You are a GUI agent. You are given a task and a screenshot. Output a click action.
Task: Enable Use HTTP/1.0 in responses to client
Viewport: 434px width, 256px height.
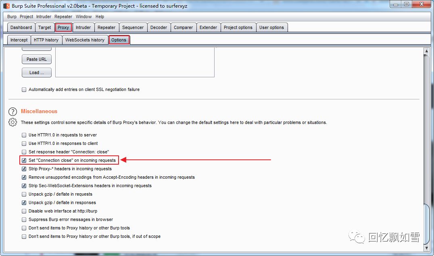(x=24, y=143)
